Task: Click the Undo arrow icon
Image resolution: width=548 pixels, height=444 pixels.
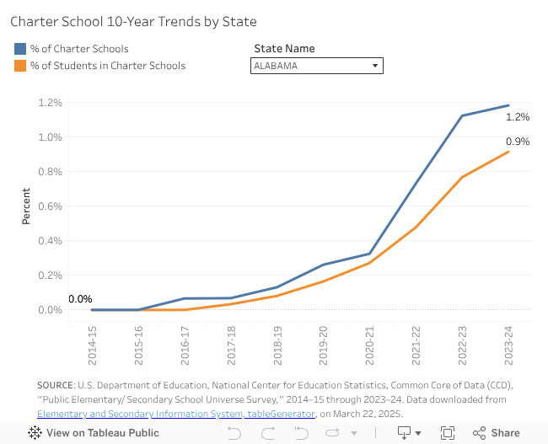Action: tap(234, 433)
